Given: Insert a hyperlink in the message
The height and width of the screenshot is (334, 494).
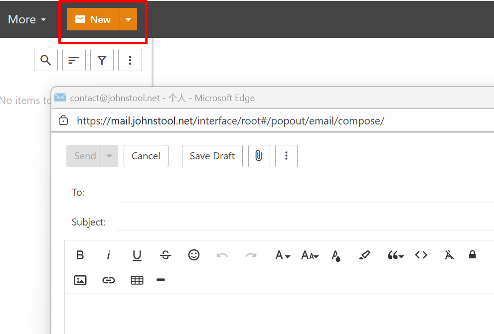Looking at the screenshot, I should coord(109,280).
